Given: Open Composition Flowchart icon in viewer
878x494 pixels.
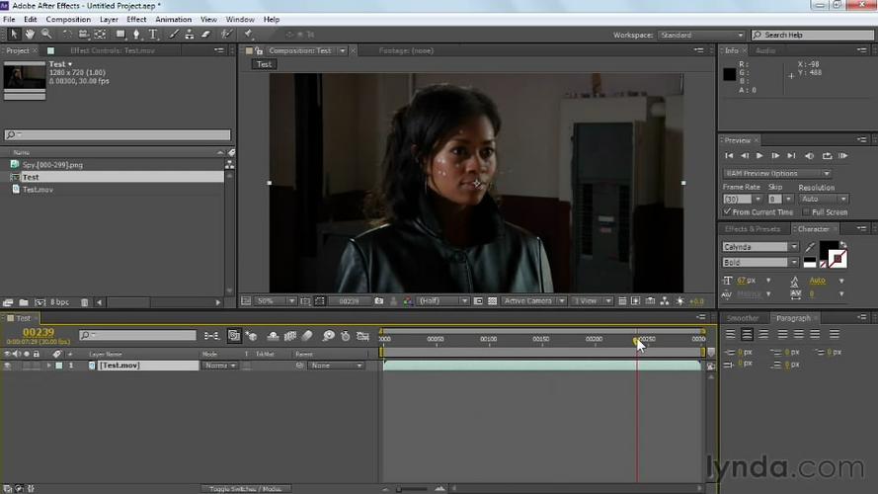Looking at the screenshot, I should tap(664, 300).
